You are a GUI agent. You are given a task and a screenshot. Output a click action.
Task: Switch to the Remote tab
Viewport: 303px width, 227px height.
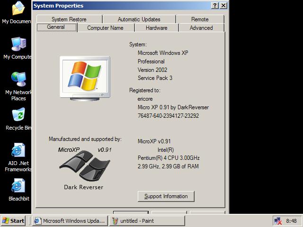point(200,19)
